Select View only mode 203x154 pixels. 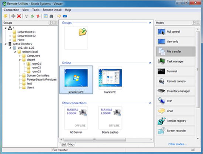pos(176,42)
